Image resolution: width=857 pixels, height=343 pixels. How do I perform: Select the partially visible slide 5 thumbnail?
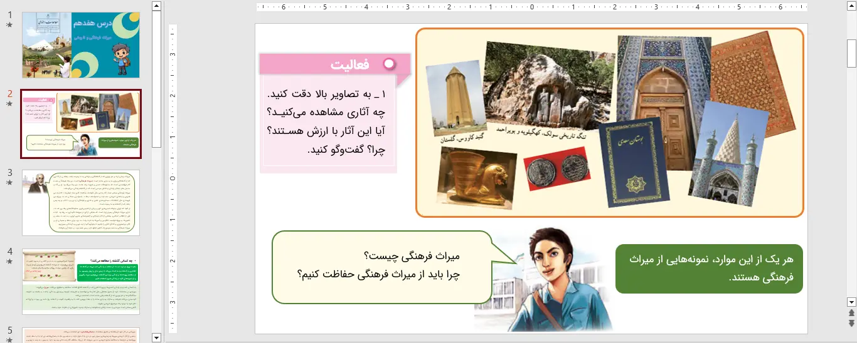(x=81, y=335)
